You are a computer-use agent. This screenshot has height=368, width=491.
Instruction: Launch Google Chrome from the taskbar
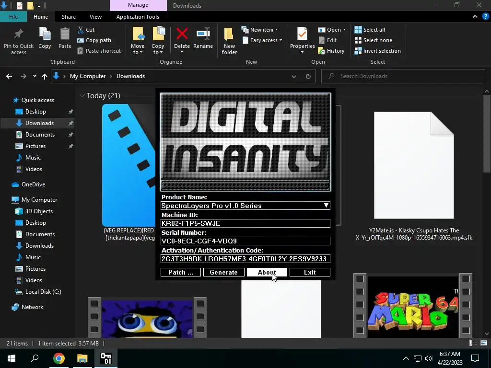coord(59,358)
